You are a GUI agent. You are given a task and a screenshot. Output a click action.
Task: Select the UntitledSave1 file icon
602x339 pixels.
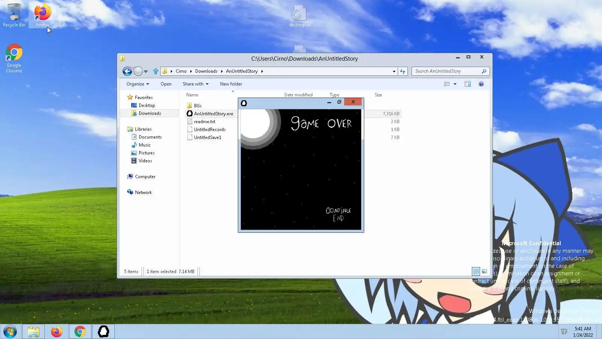click(190, 137)
